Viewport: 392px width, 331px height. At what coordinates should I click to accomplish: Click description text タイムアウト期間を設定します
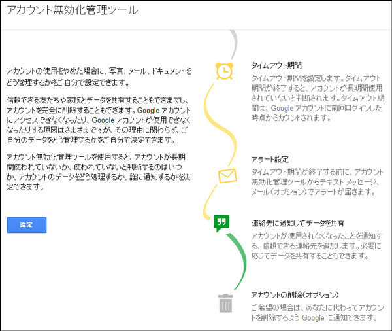click(x=318, y=97)
